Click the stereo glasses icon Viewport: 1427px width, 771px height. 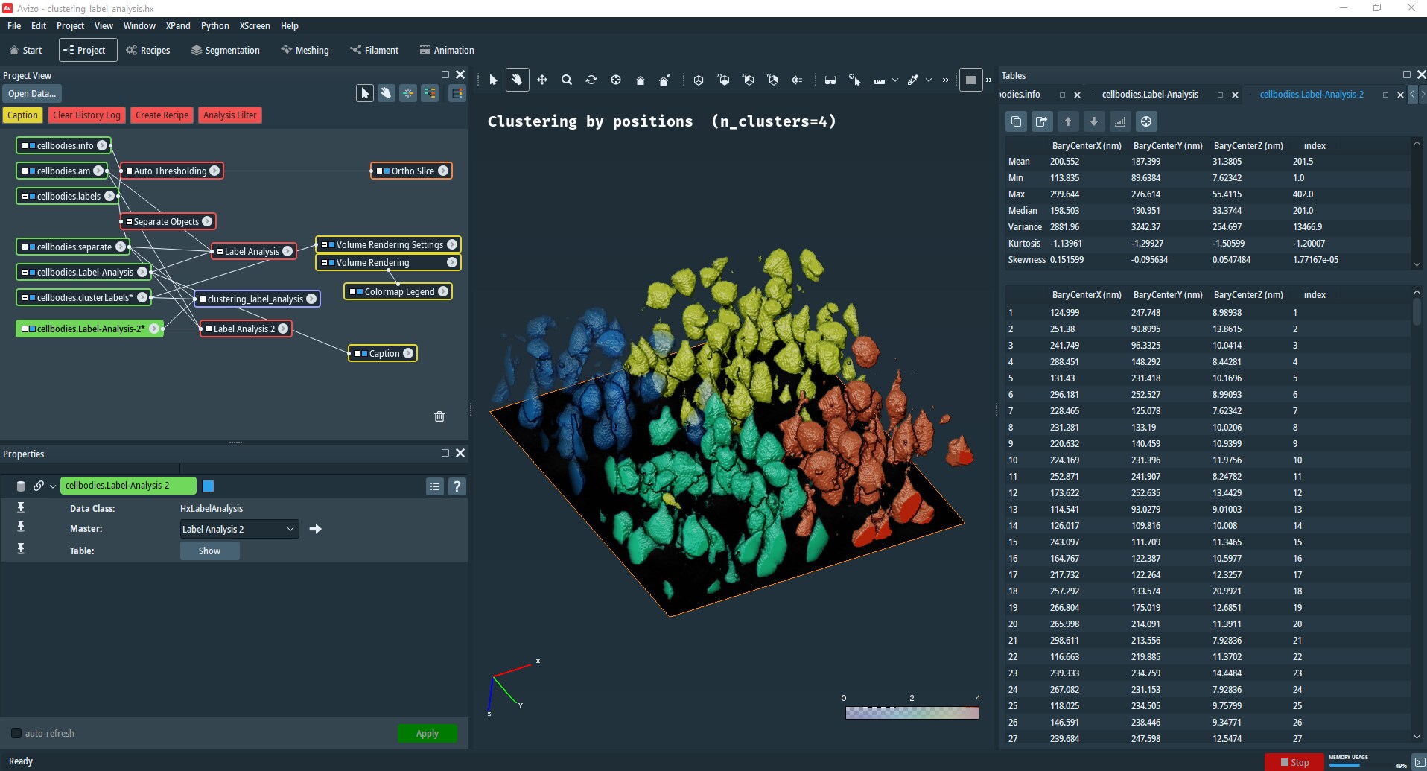tap(830, 80)
